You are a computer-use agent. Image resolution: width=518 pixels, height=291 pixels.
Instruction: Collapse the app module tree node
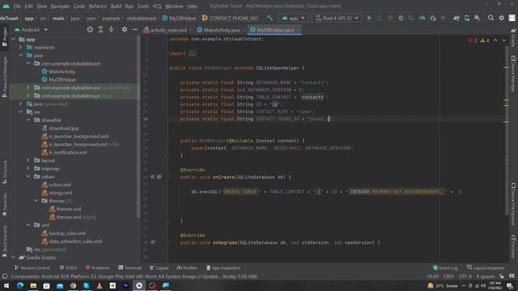tap(14, 40)
